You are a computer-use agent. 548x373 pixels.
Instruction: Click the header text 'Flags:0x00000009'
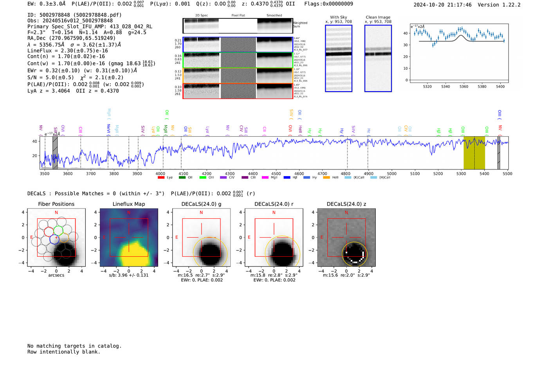(x=328, y=4)
